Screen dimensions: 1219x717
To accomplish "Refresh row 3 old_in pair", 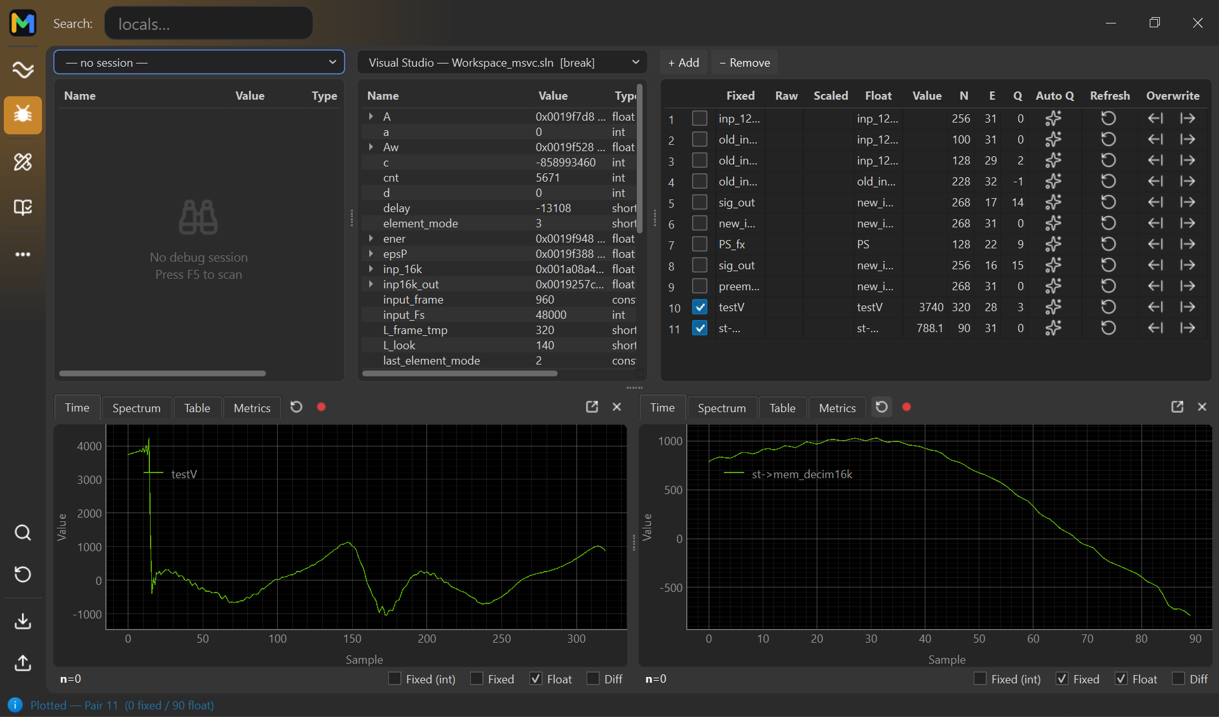I will [1108, 161].
